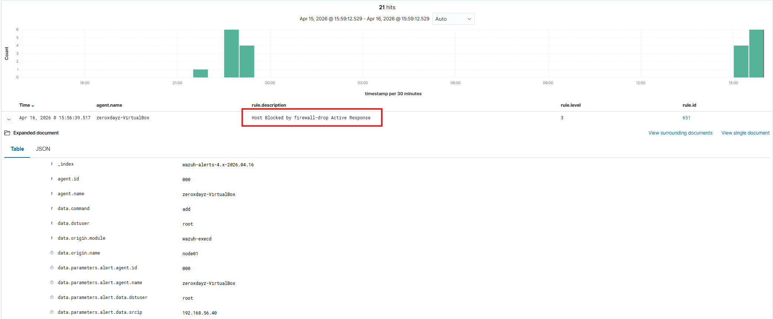Viewport: 773px width, 319px height.
Task: Switch to the JSON tab
Action: click(x=43, y=149)
